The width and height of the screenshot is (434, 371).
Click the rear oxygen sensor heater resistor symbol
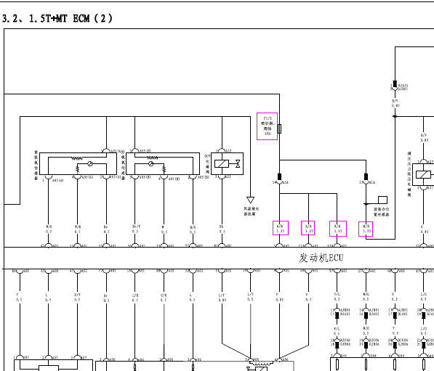(x=152, y=158)
